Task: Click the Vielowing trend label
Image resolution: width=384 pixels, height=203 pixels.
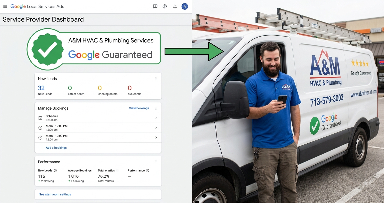Action: (x=47, y=181)
